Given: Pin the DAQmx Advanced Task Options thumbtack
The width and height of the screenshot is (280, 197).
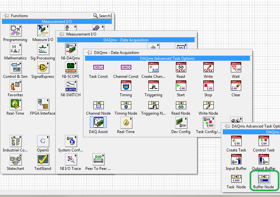Looking at the screenshot, I should pyautogui.click(x=227, y=126).
